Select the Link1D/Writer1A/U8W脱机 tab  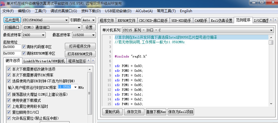(x=44, y=61)
